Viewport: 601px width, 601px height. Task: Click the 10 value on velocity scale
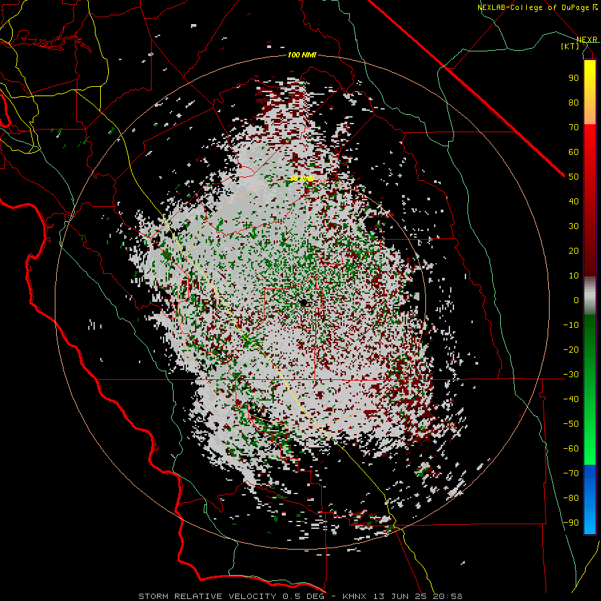pos(574,276)
